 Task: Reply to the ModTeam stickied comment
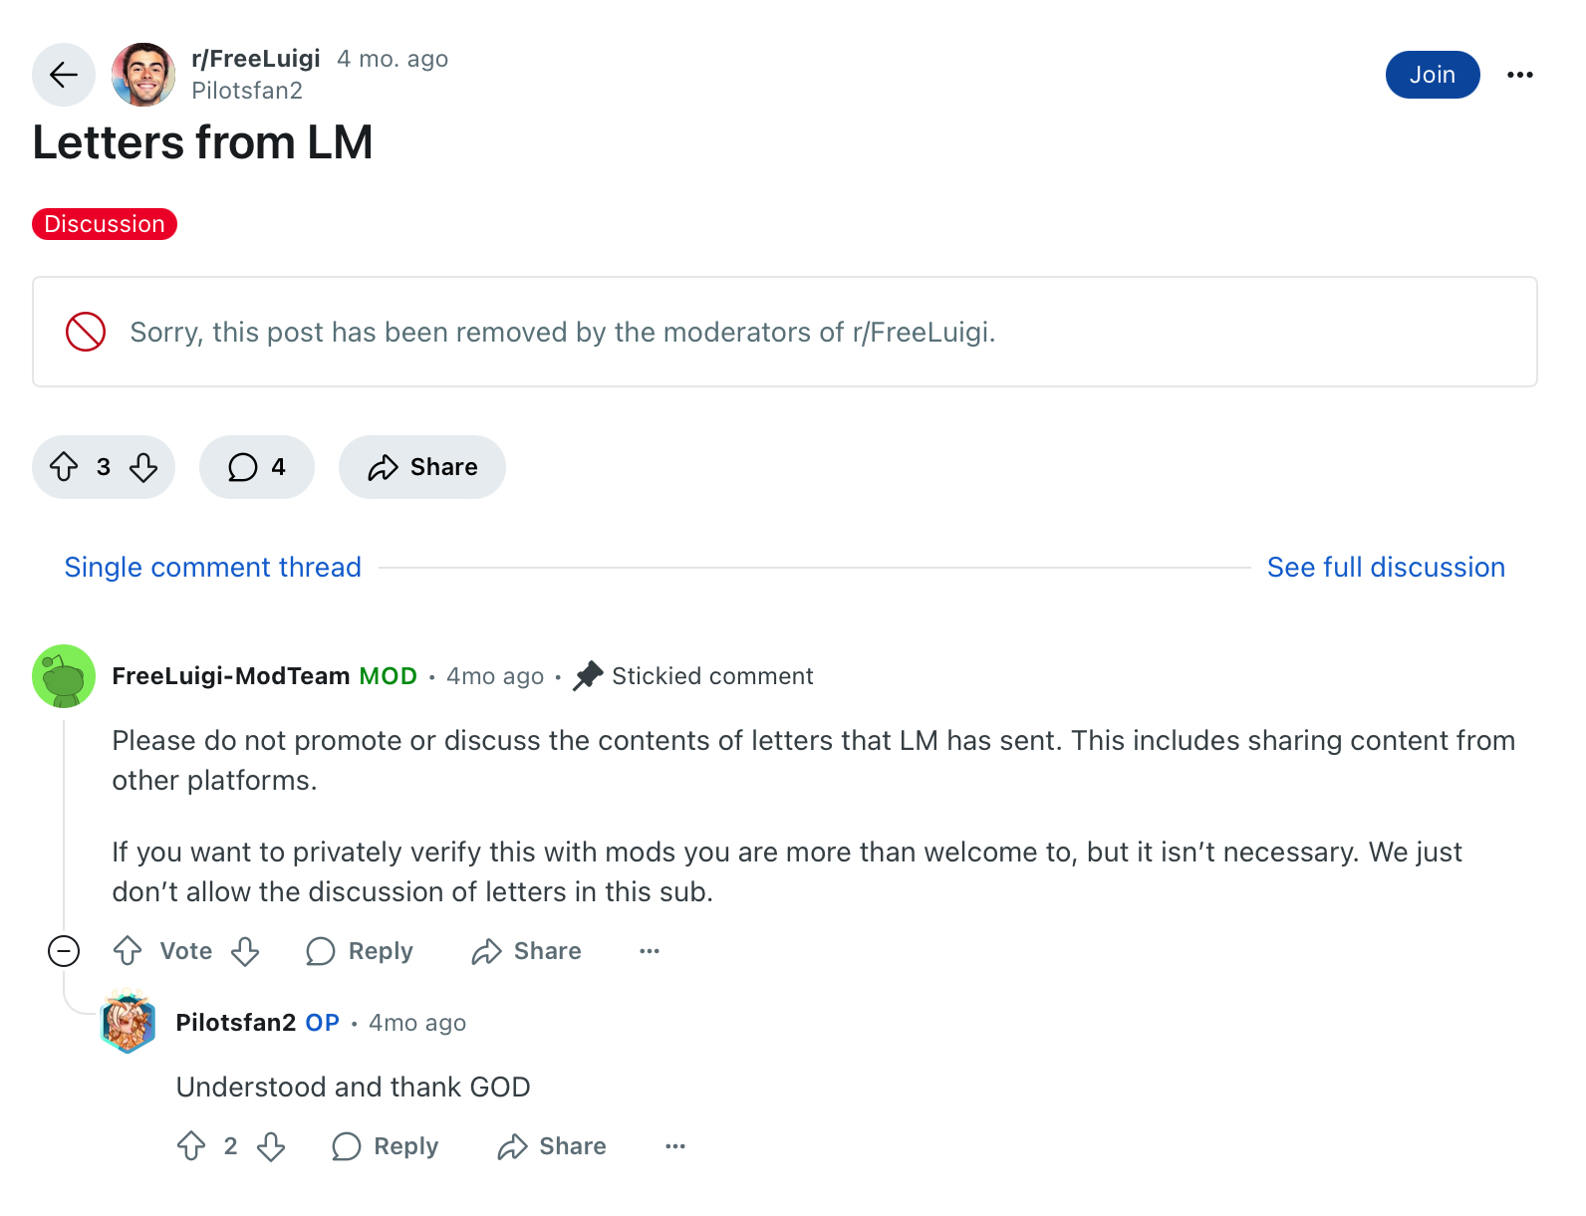[360, 951]
